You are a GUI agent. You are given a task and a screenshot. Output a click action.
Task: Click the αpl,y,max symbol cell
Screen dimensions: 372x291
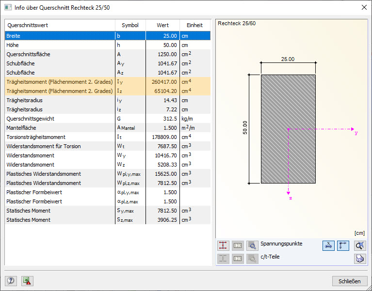tap(130, 192)
